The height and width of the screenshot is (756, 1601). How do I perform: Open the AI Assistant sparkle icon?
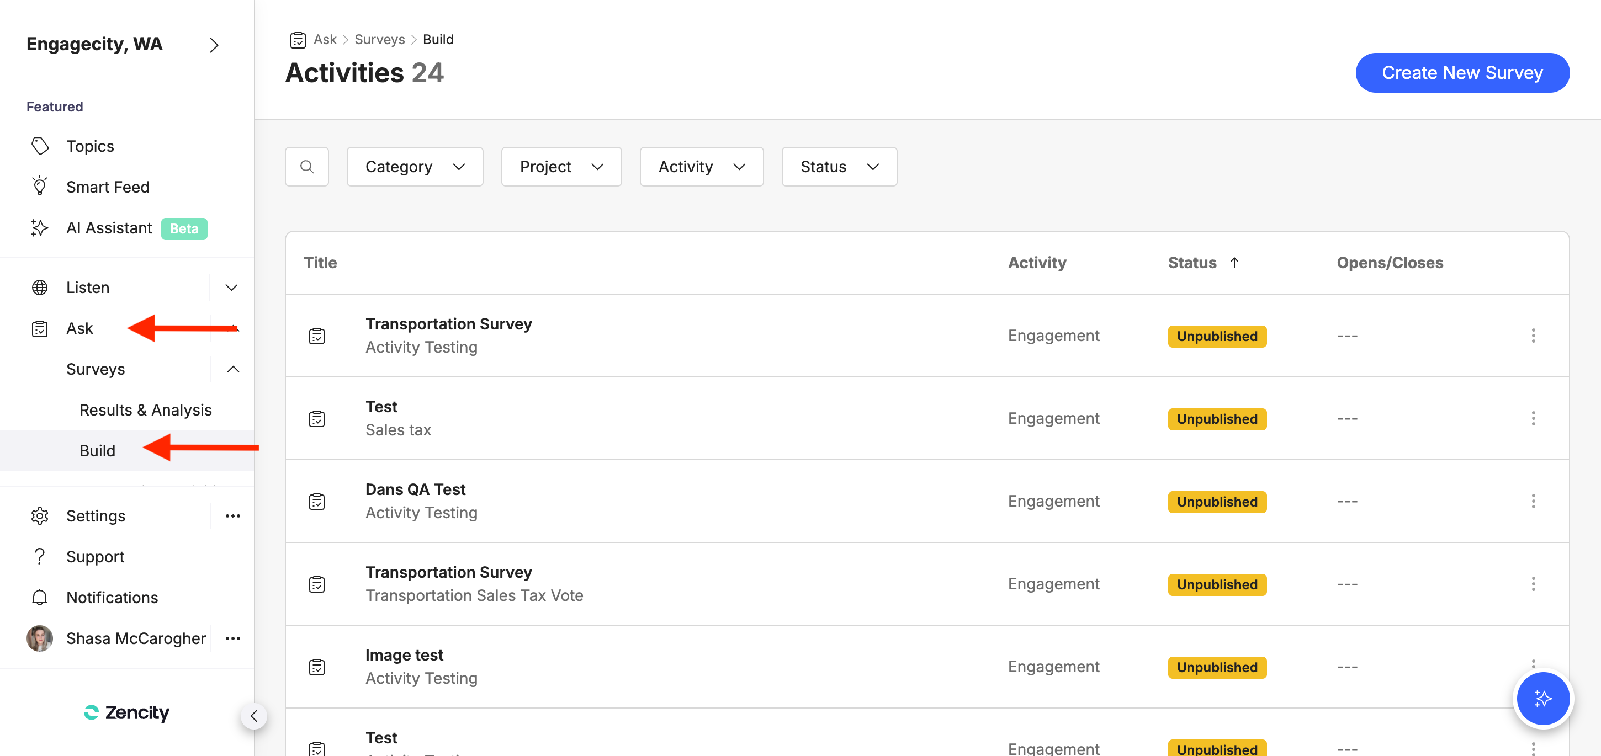click(39, 228)
